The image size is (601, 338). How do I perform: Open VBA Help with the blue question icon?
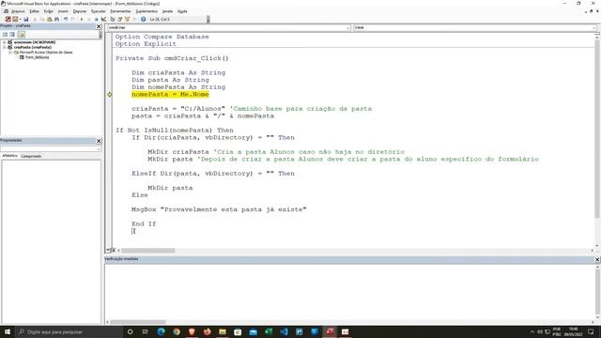click(x=143, y=19)
